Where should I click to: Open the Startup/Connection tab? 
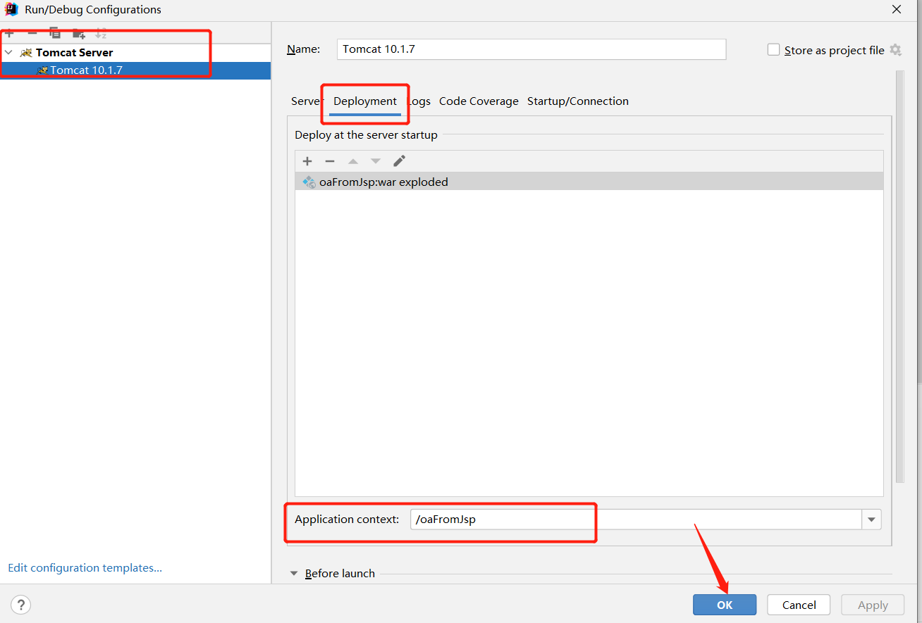(x=578, y=101)
